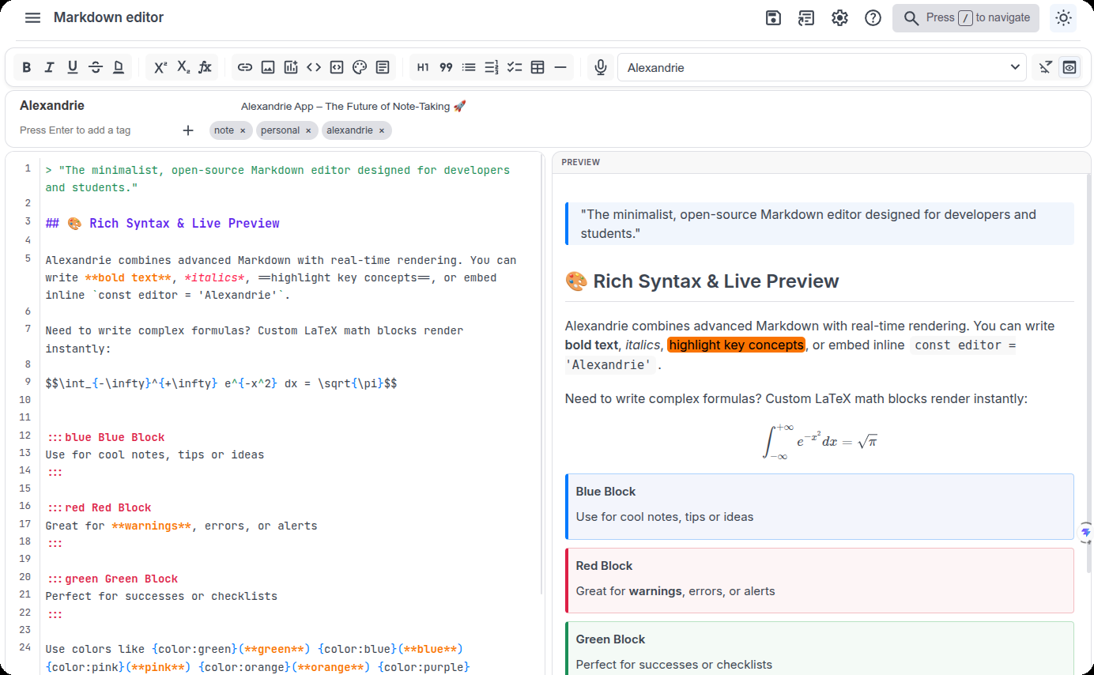Click the 'Red Block' title in preview
Screen dimensions: 1094x675
click(604, 566)
